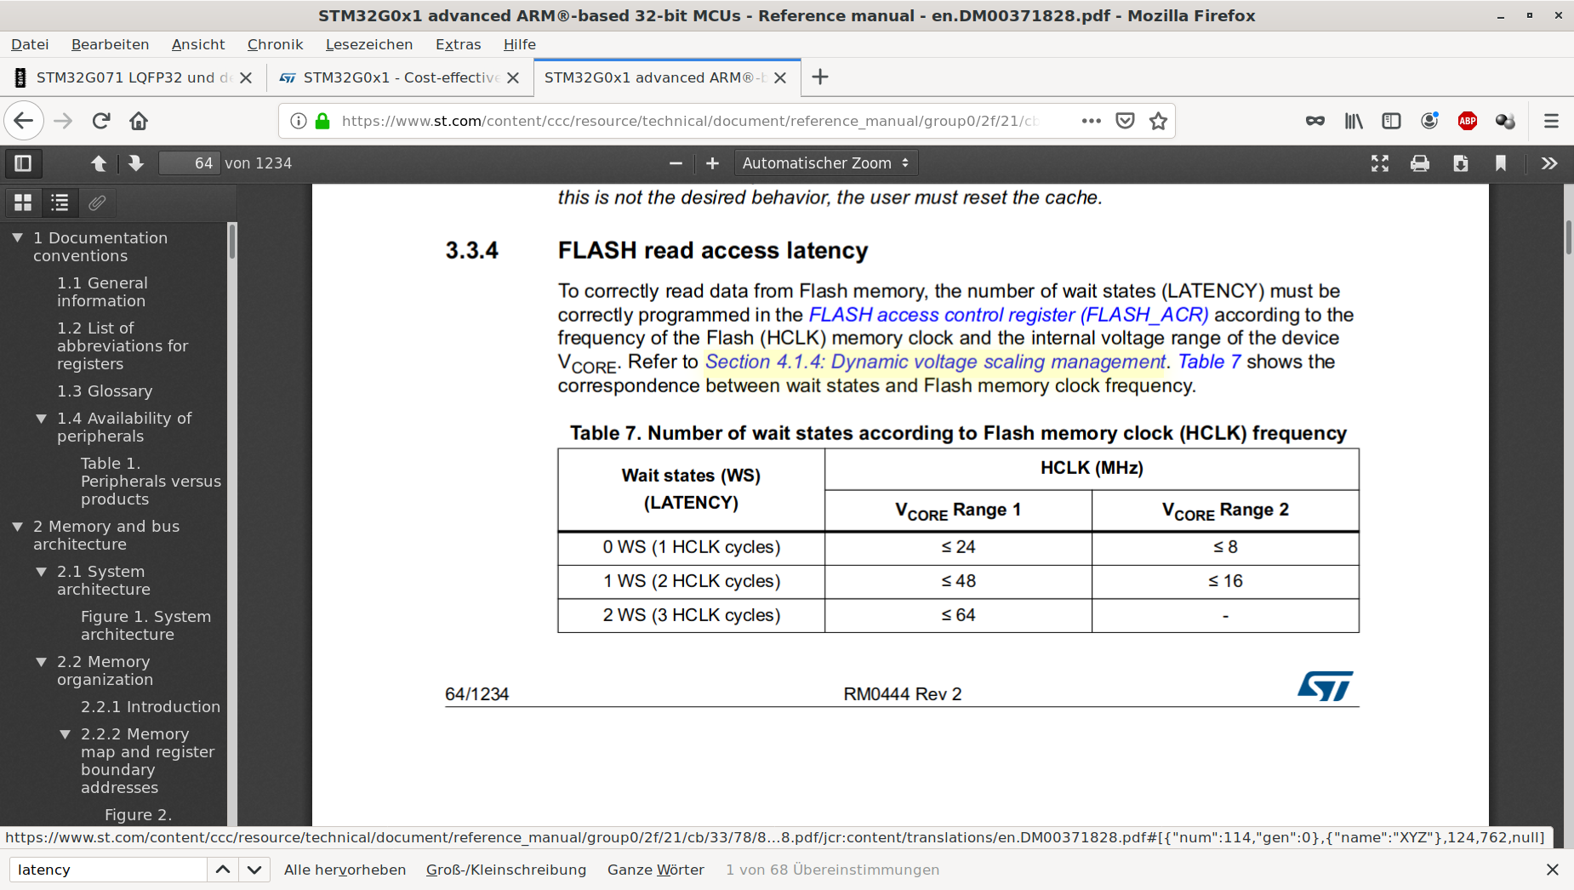
Task: Open Firefox hamburger menu
Action: 1551,121
